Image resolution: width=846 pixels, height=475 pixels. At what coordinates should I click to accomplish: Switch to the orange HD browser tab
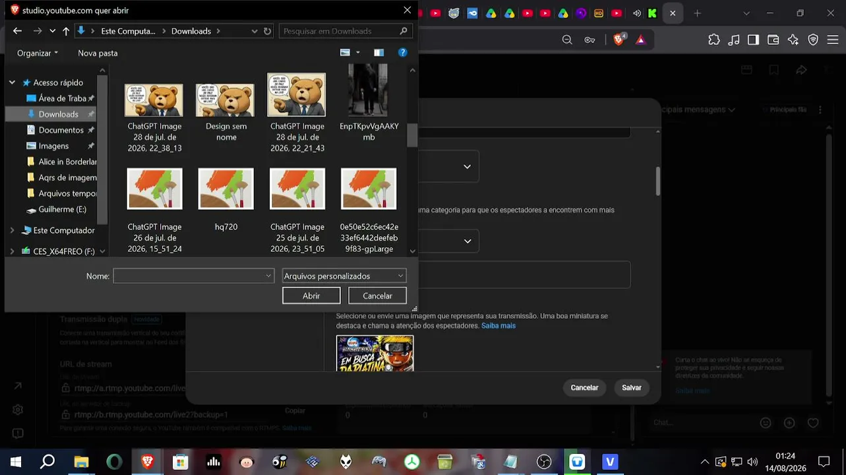point(599,13)
